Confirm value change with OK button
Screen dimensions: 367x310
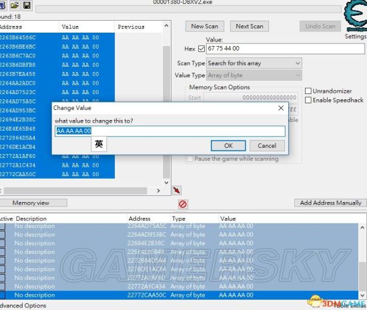pyautogui.click(x=228, y=145)
